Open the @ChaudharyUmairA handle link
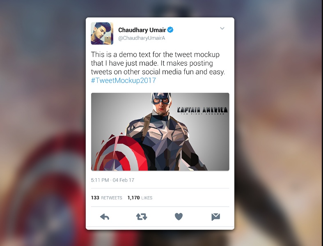 point(142,38)
